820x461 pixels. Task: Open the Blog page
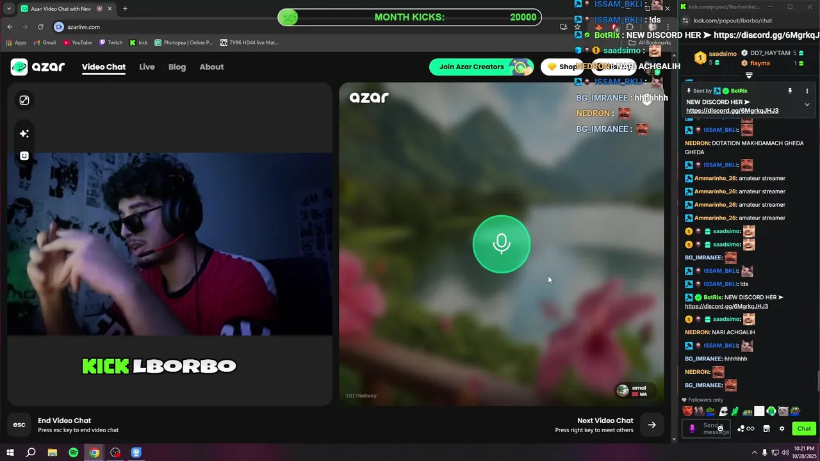[177, 67]
